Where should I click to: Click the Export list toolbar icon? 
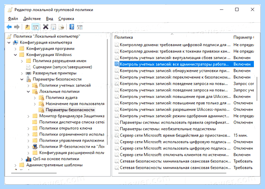62,27
